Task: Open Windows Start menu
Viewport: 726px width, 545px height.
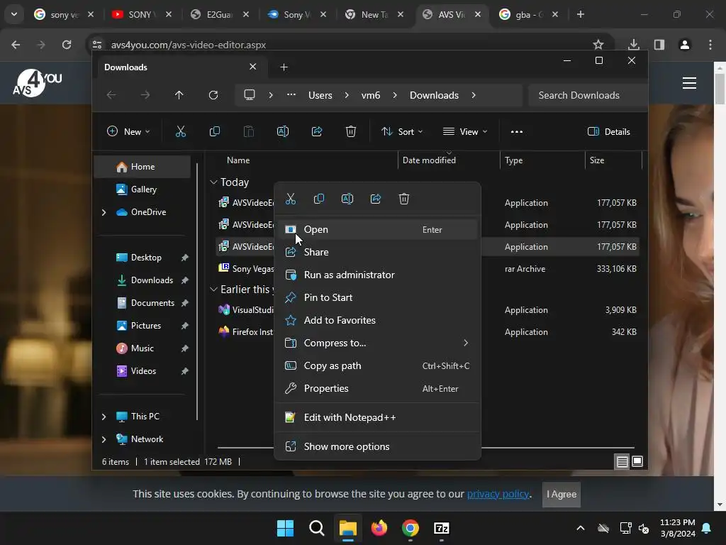Action: click(x=285, y=528)
